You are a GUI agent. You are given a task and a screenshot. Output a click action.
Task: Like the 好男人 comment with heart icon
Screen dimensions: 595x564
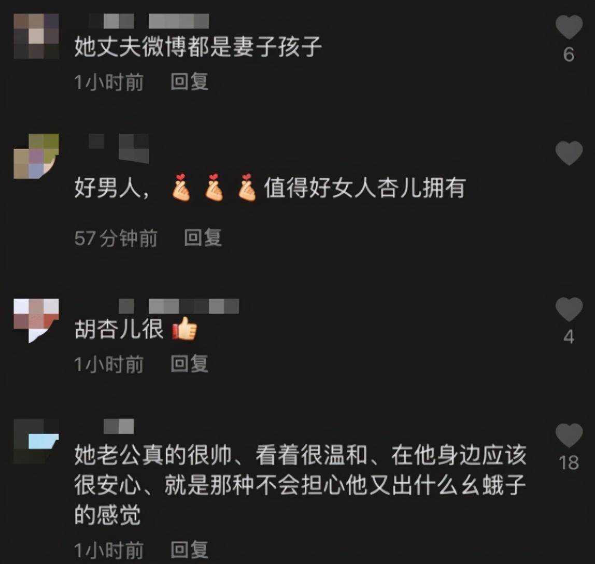pos(569,153)
